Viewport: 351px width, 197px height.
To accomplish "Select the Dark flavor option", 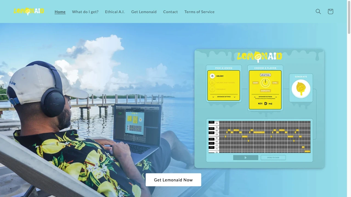I will (255, 83).
